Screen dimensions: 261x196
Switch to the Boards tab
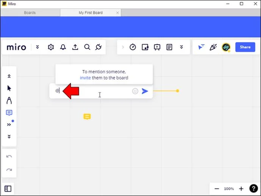[x=30, y=13]
